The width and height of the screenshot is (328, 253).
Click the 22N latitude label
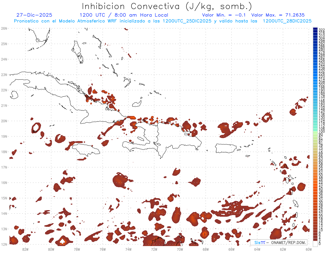tap(4, 90)
